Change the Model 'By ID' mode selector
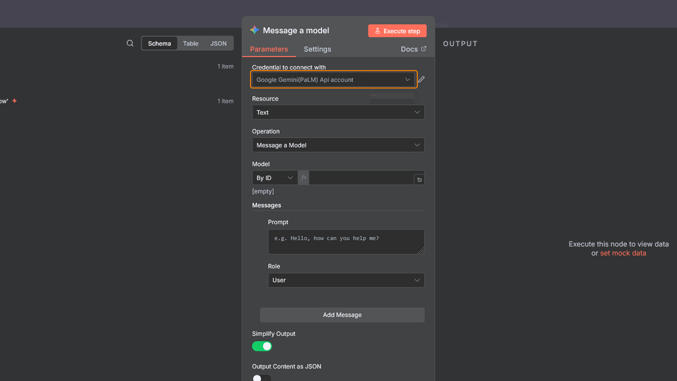Screen dimensions: 677x381 275,178
